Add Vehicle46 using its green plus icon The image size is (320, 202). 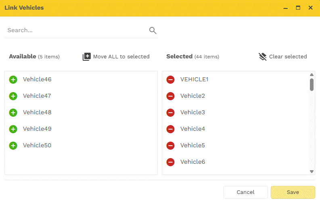coord(13,80)
